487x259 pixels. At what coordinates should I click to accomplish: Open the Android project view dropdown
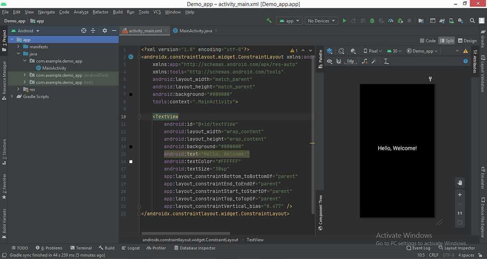25,31
